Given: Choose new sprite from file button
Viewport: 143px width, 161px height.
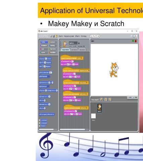Looking at the screenshot, I should [x=106, y=99].
